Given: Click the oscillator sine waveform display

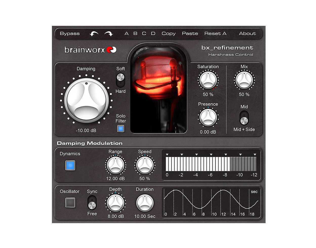Looking at the screenshot, I should coord(211,202).
